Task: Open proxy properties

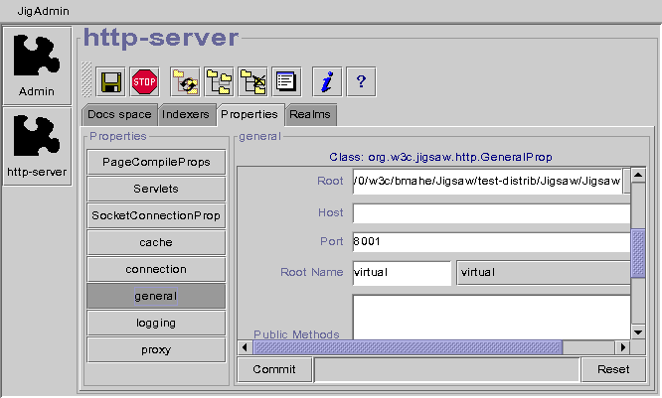Action: tap(156, 350)
